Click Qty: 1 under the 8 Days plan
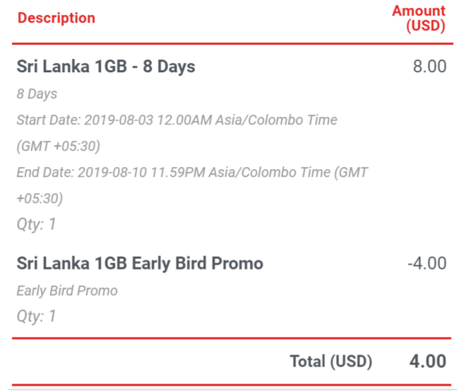The image size is (464, 392). (x=37, y=224)
